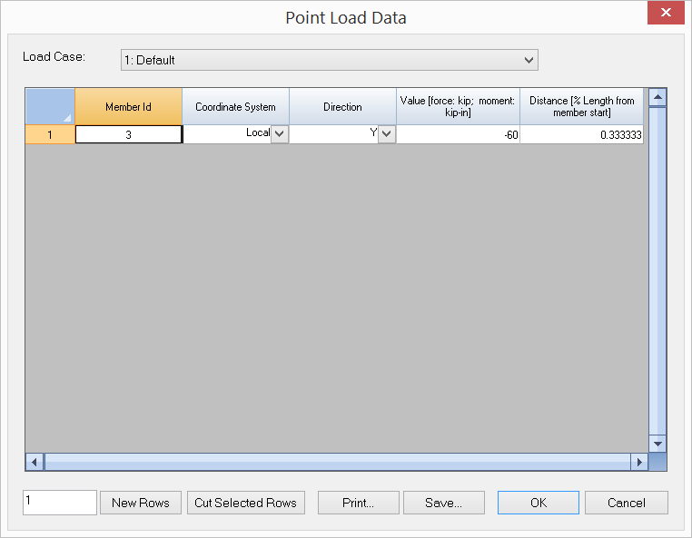This screenshot has width=692, height=538.
Task: Click the Coordinate System column header
Action: pos(235,106)
